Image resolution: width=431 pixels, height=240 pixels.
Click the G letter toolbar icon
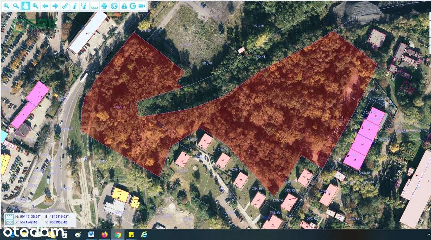click(x=133, y=6)
